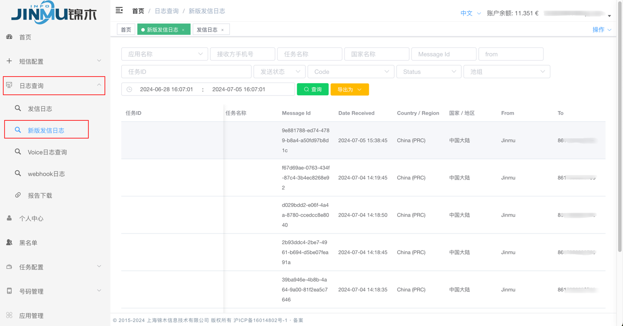Viewport: 623px width, 326px height.
Task: Click the search icon beside webhook日志
Action: (x=18, y=173)
